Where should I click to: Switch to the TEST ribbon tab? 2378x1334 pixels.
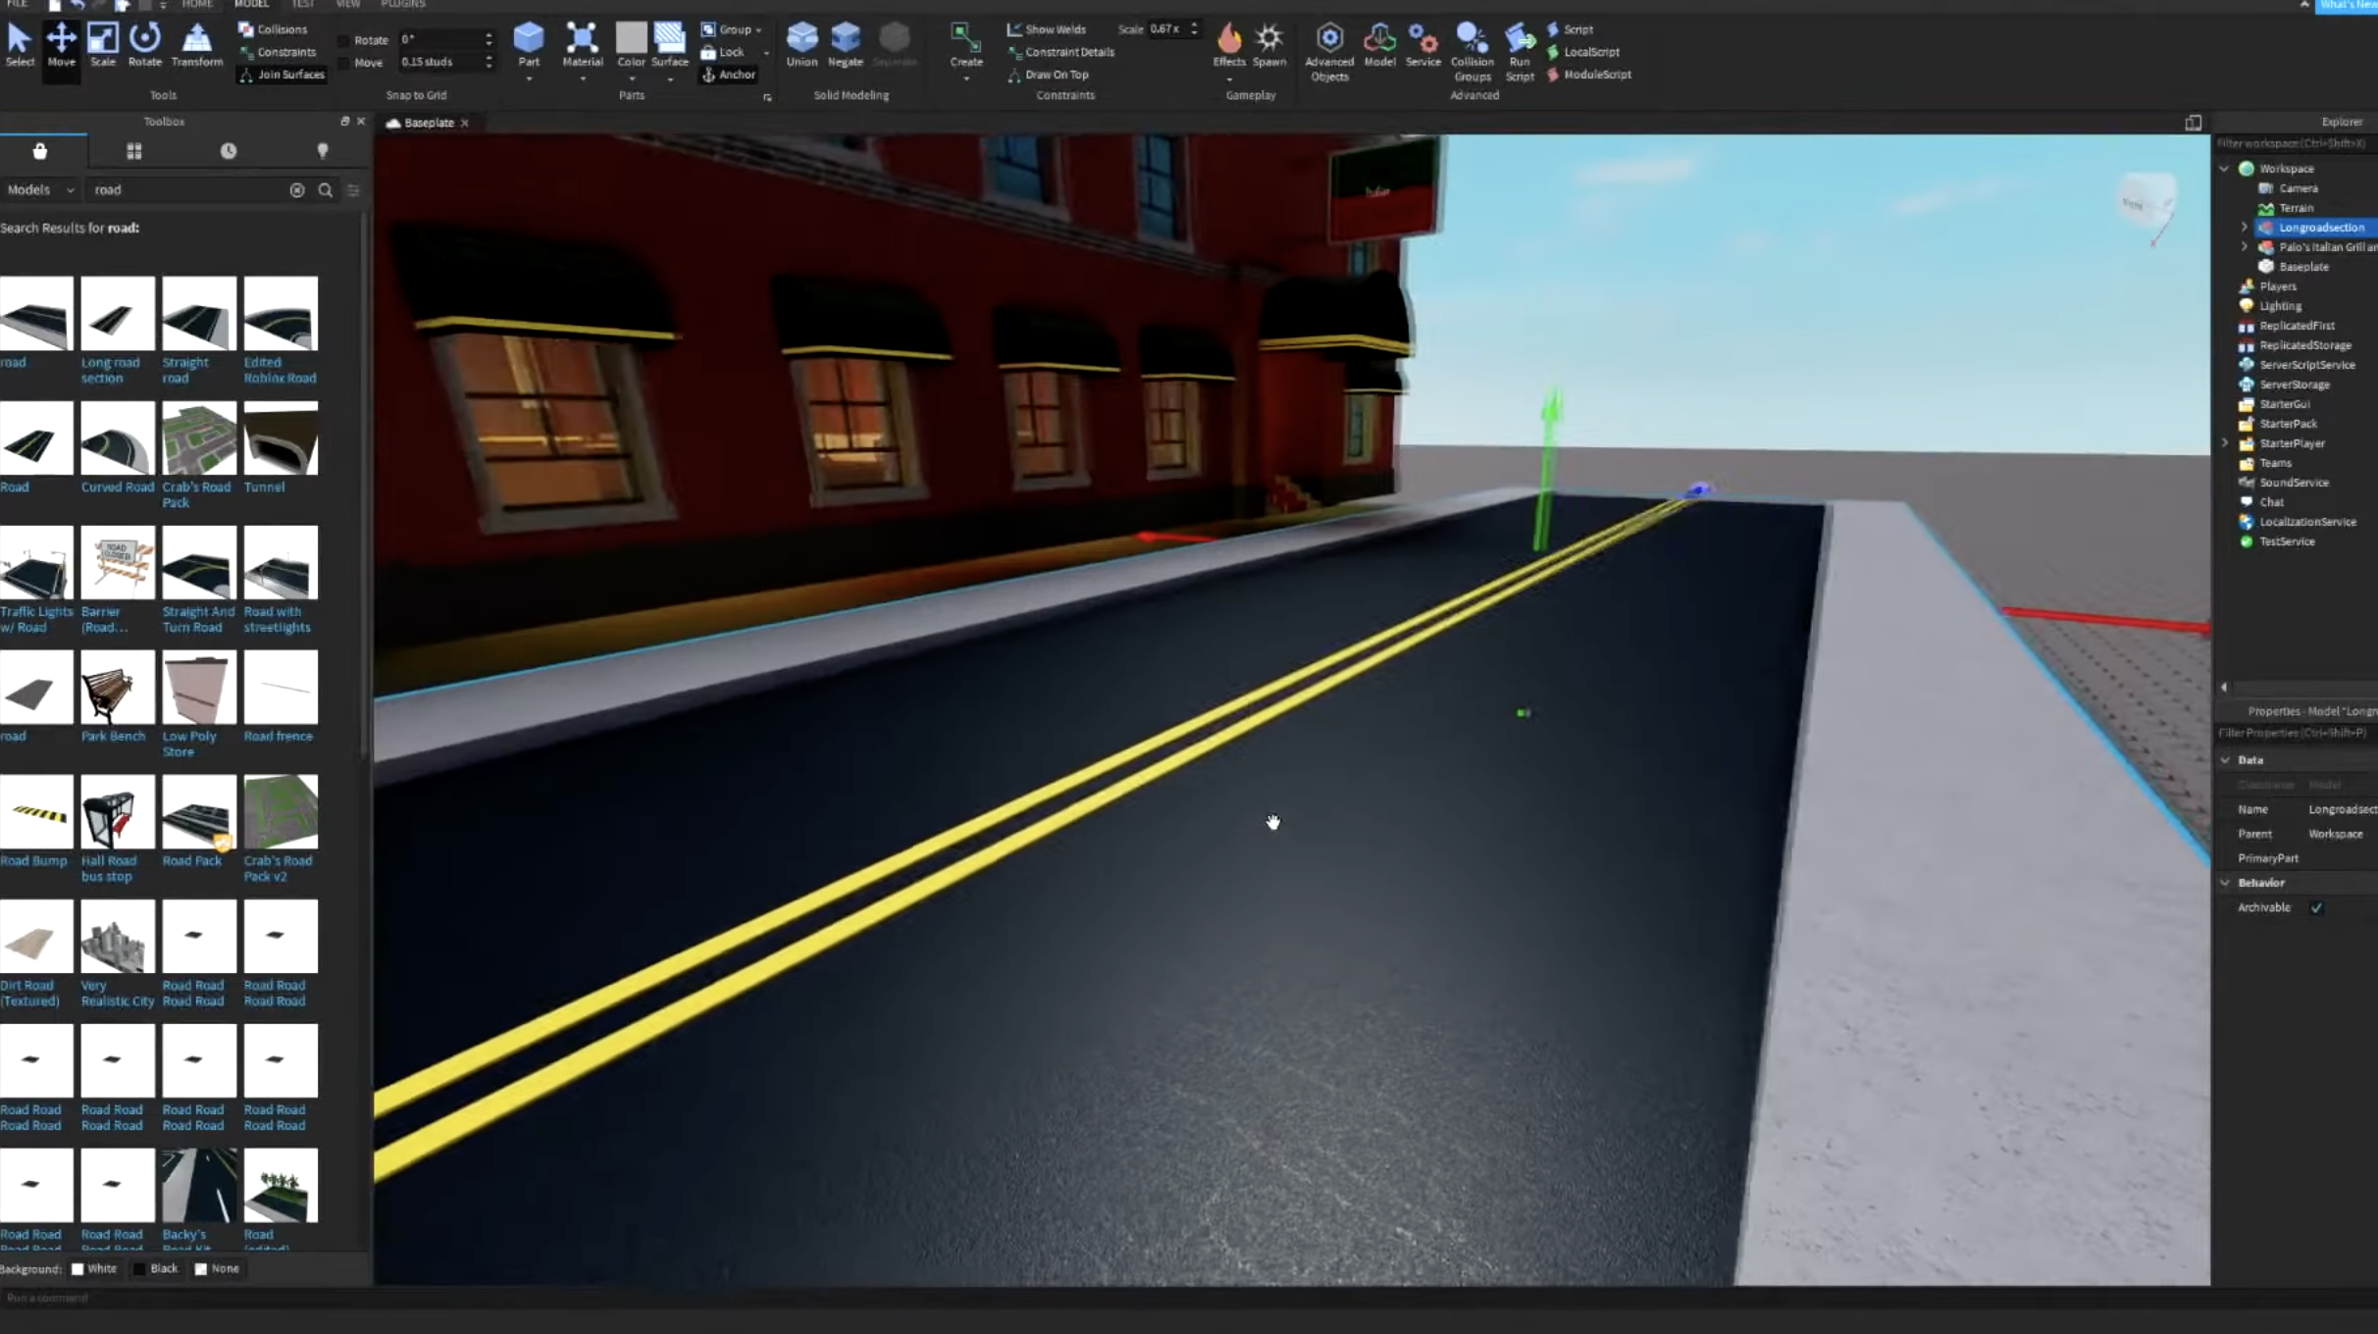(302, 4)
